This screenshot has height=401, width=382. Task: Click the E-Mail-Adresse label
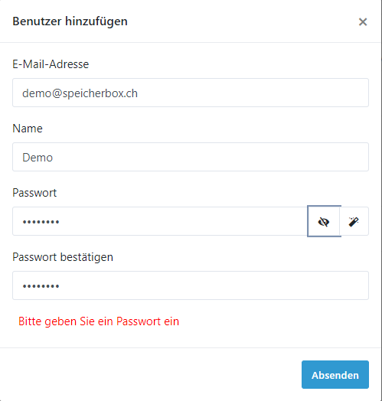point(51,64)
